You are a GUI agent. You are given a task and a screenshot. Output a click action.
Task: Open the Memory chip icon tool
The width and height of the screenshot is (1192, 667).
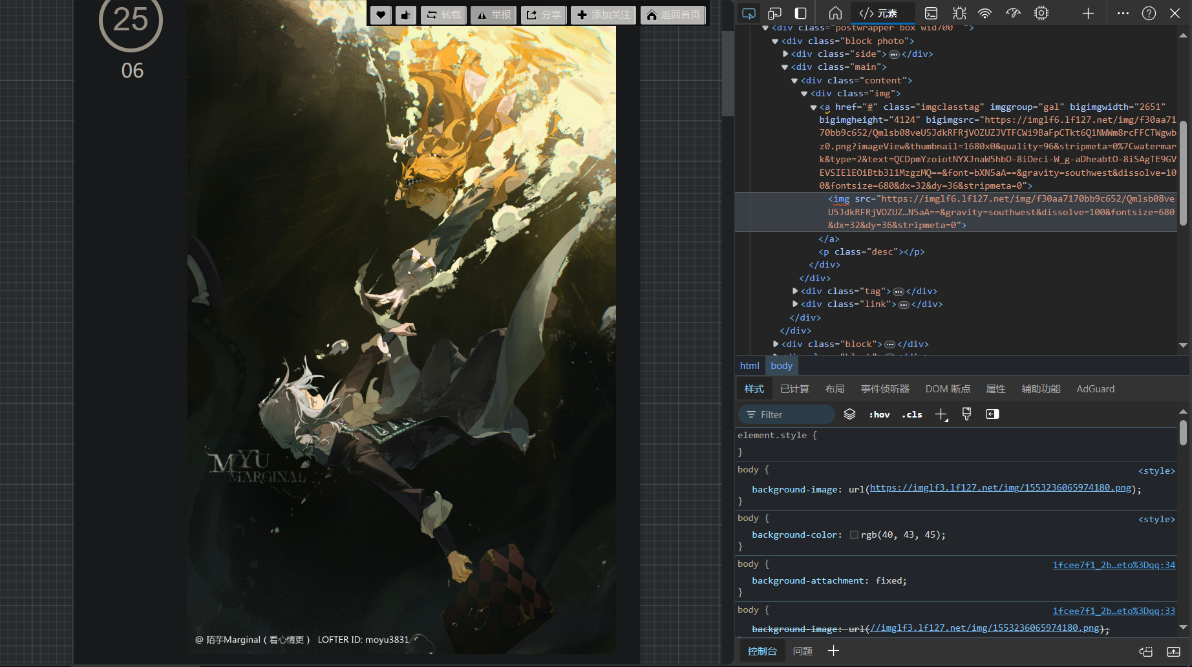[x=1041, y=13]
